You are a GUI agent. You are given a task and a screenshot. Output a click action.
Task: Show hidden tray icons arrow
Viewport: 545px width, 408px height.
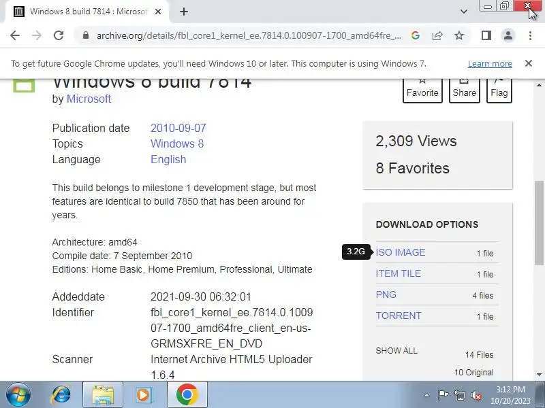pyautogui.click(x=427, y=395)
